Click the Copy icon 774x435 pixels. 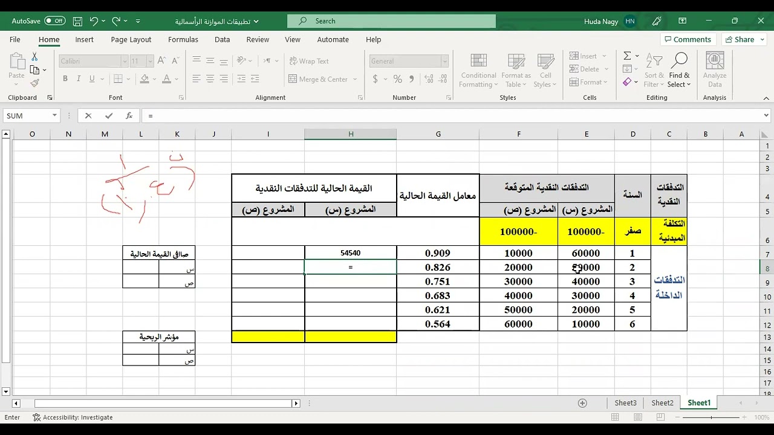(x=34, y=70)
